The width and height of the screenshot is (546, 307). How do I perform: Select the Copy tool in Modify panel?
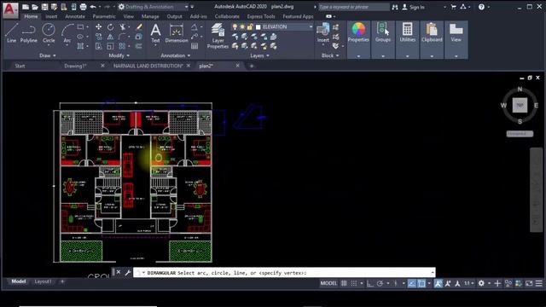tap(99, 36)
